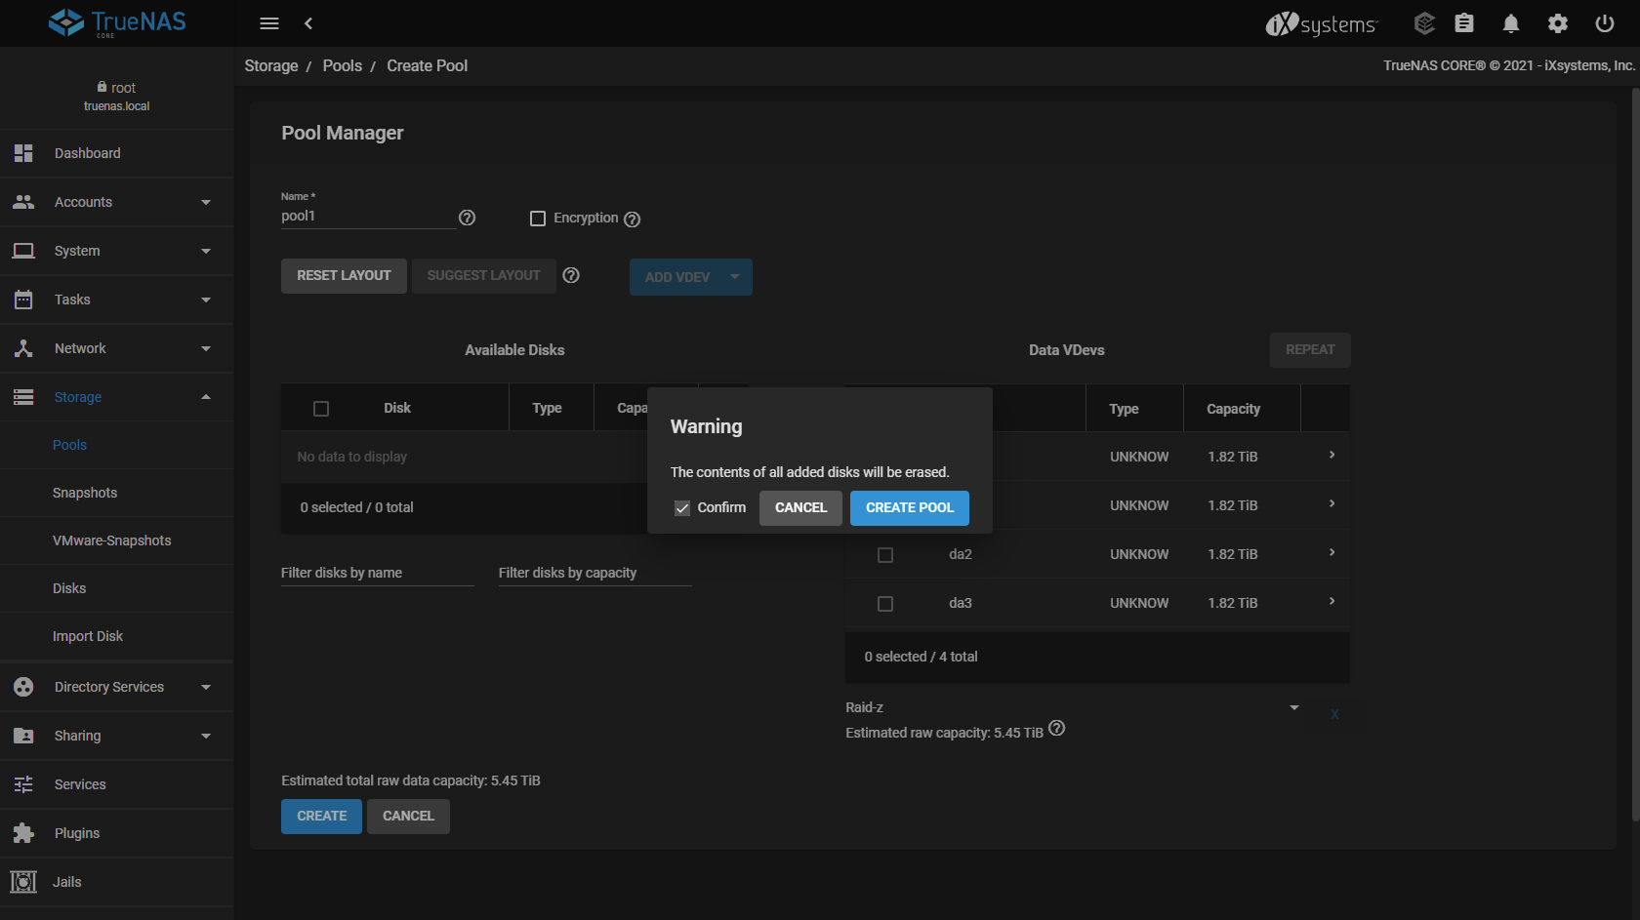Screen dimensions: 1640x920
Task: Click the blue Create button
Action: (321, 817)
